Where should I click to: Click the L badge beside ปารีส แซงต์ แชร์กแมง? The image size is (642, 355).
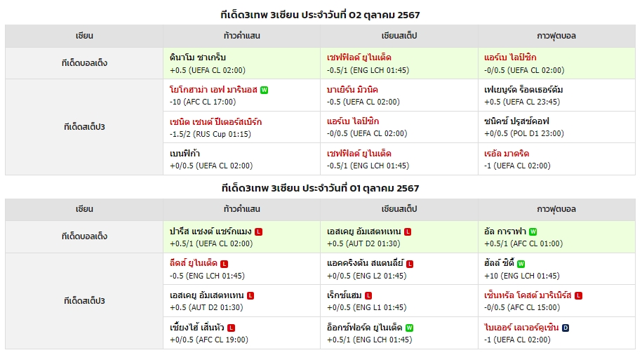[x=258, y=232]
